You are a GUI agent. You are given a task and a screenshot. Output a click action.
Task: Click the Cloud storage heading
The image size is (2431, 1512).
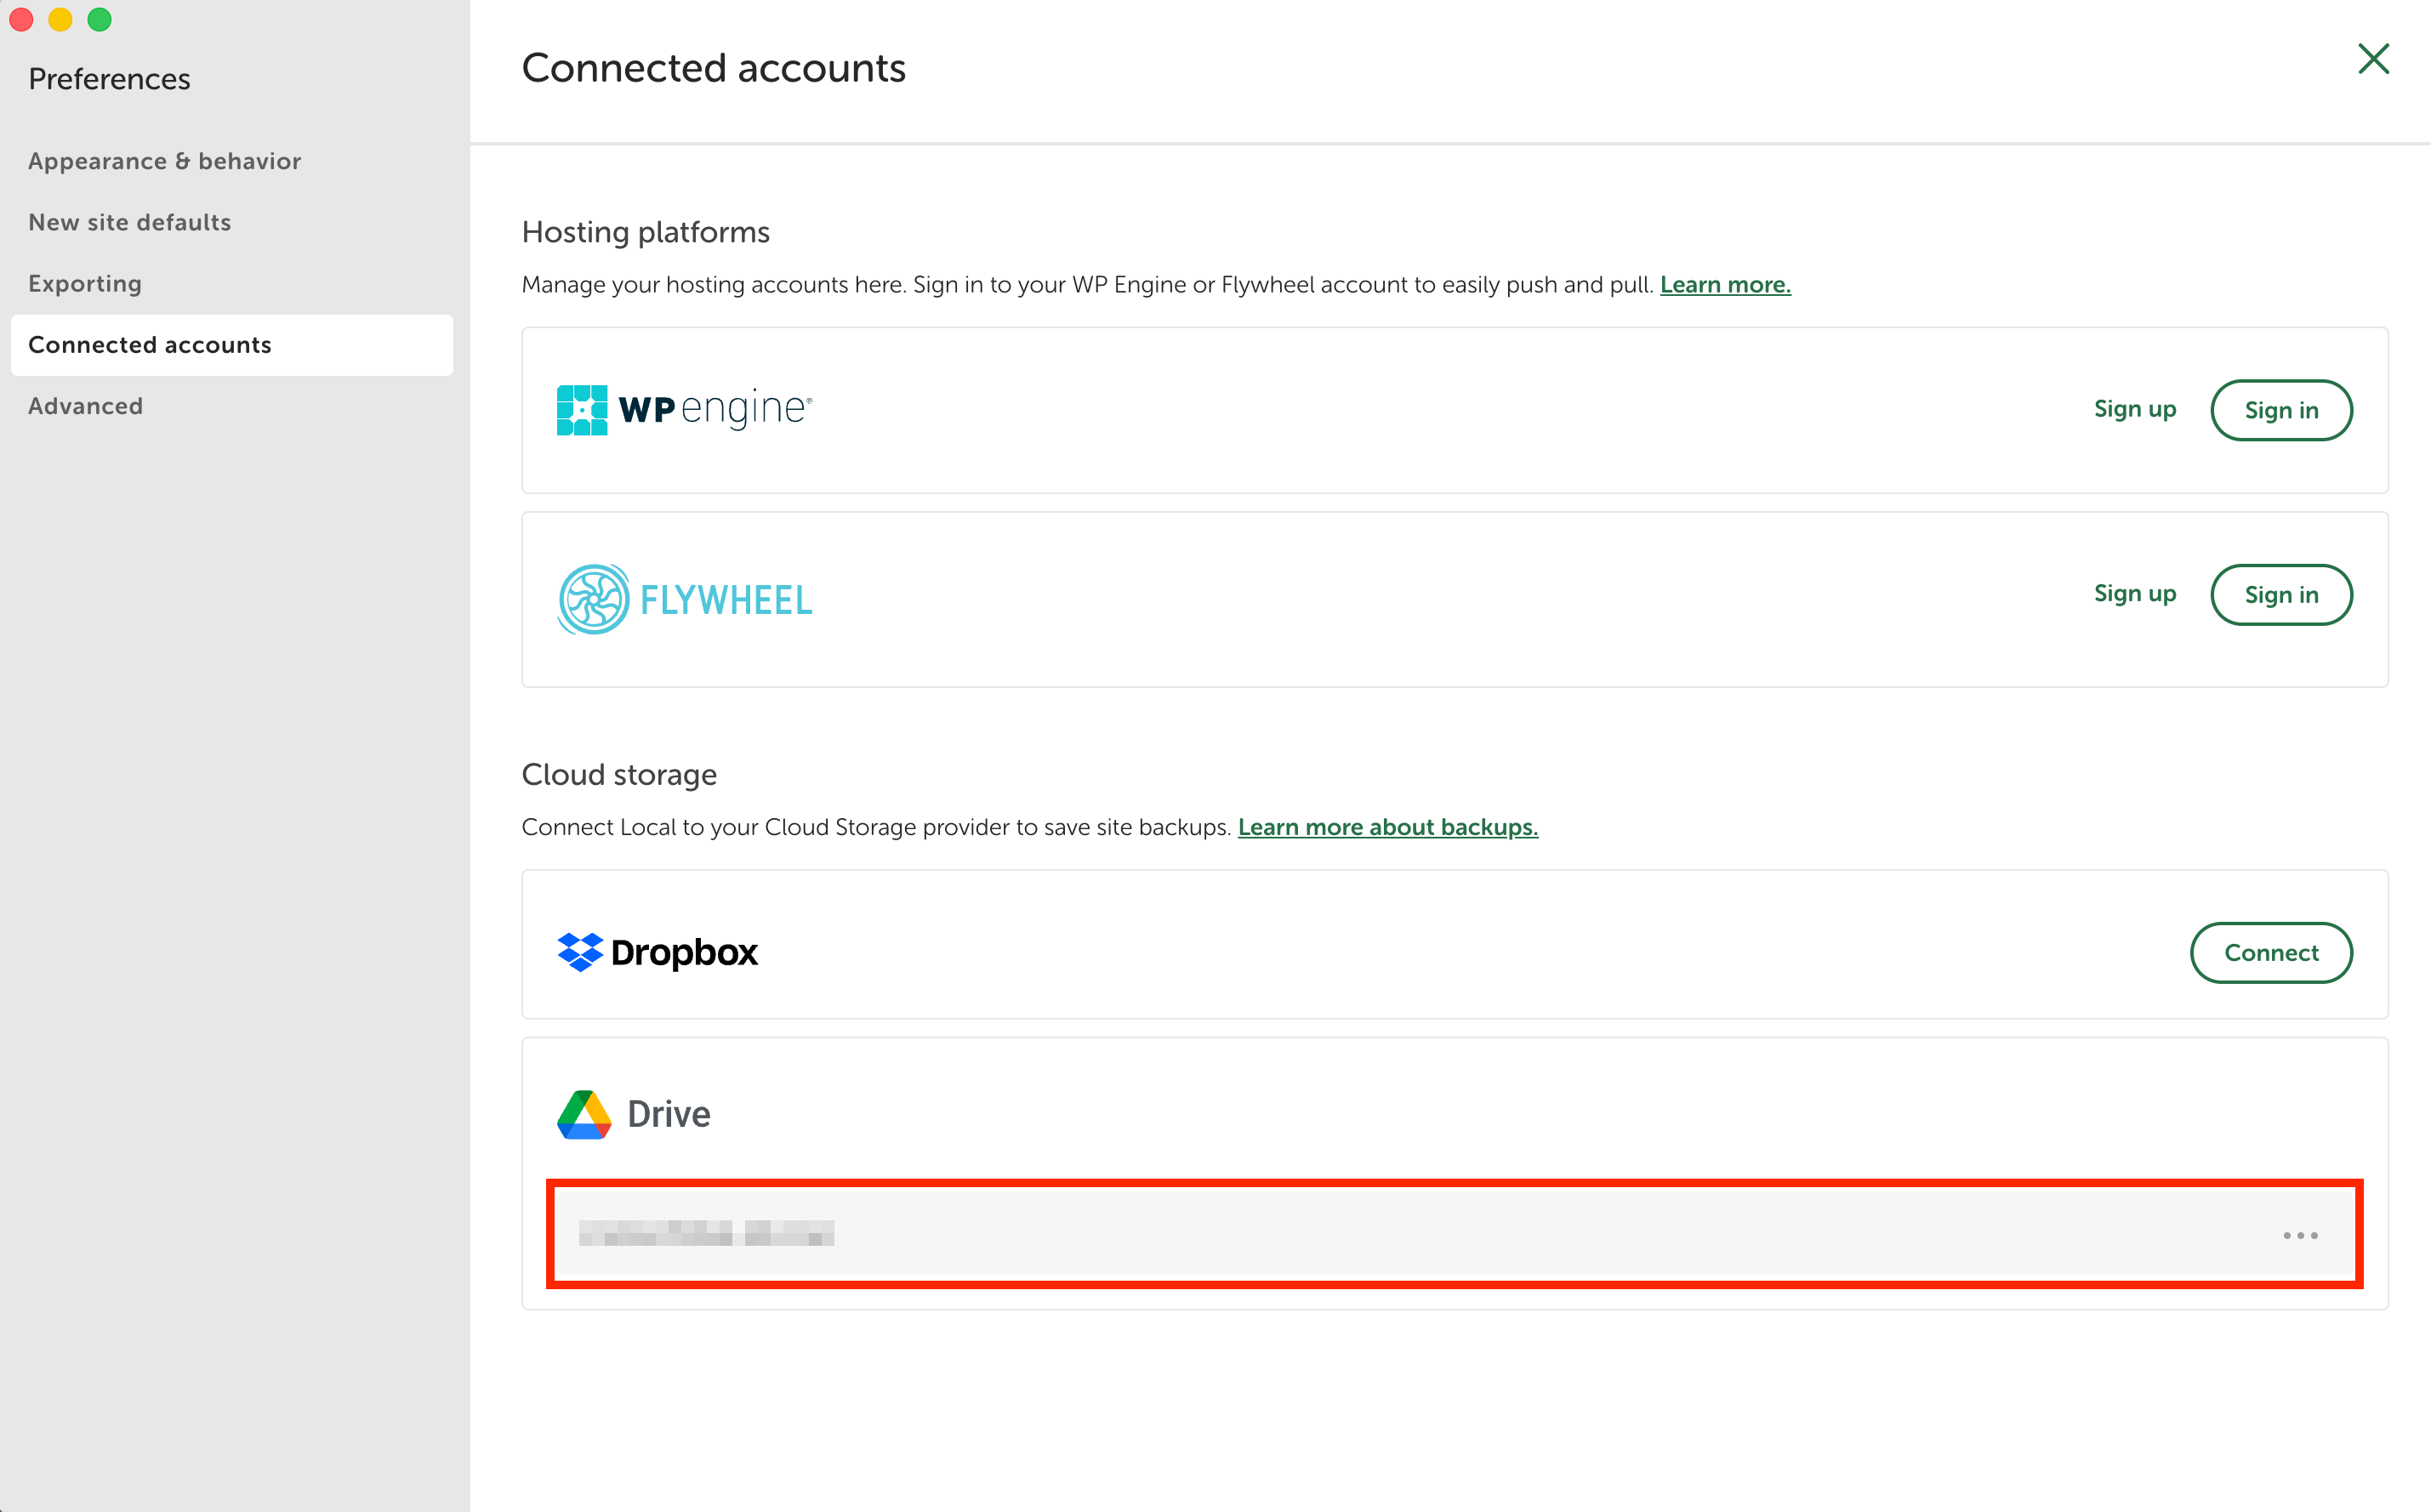[619, 775]
